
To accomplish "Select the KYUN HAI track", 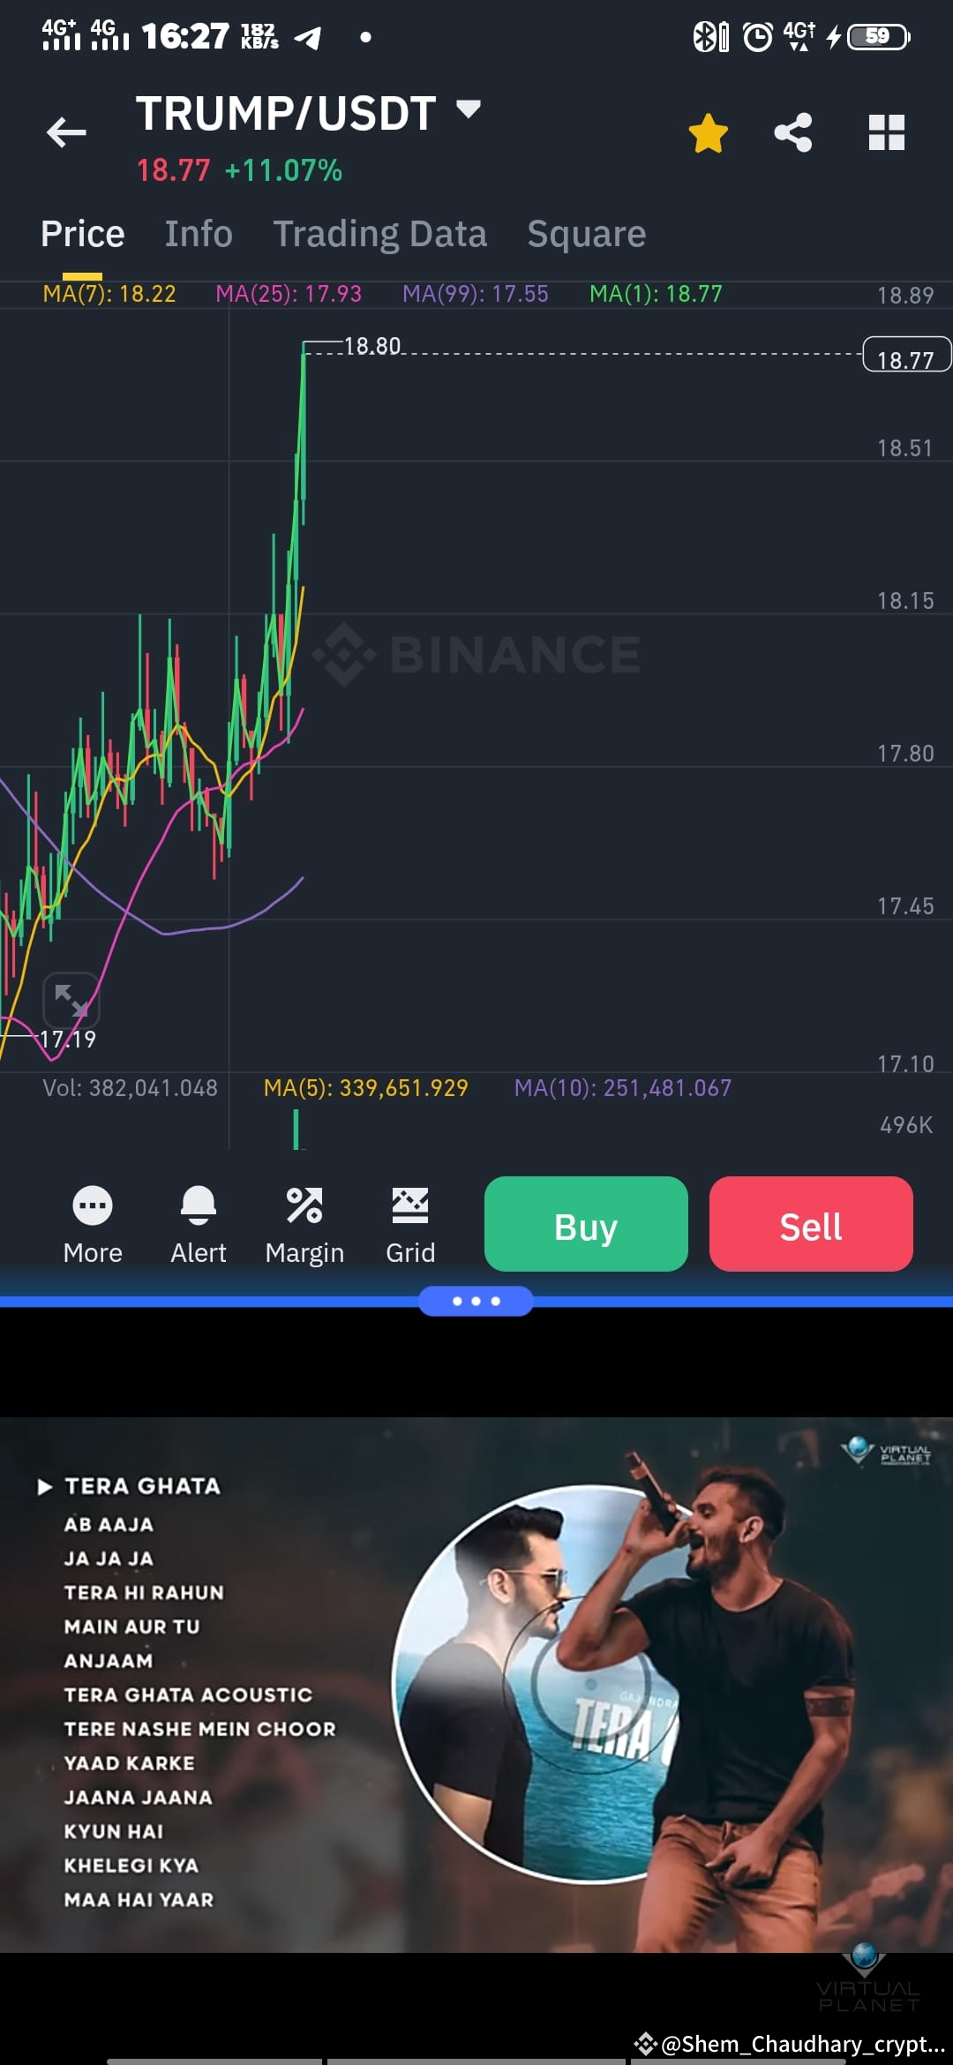I will [113, 1832].
